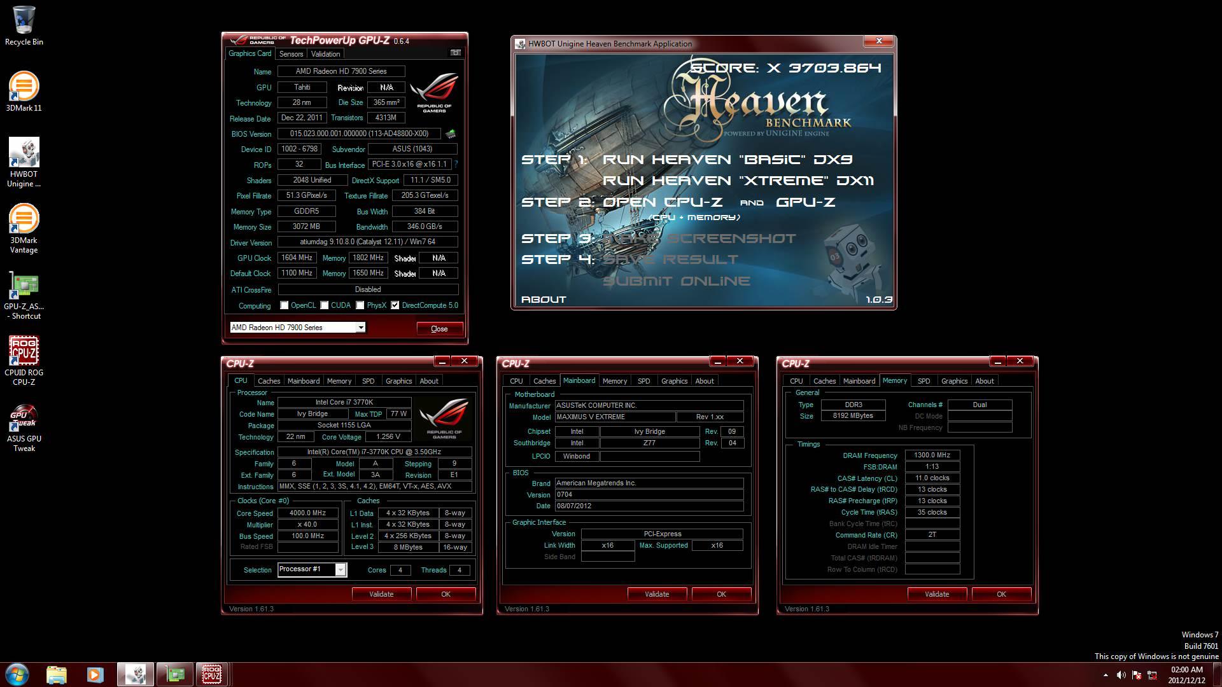Open the network tray icon

pos(1152,675)
